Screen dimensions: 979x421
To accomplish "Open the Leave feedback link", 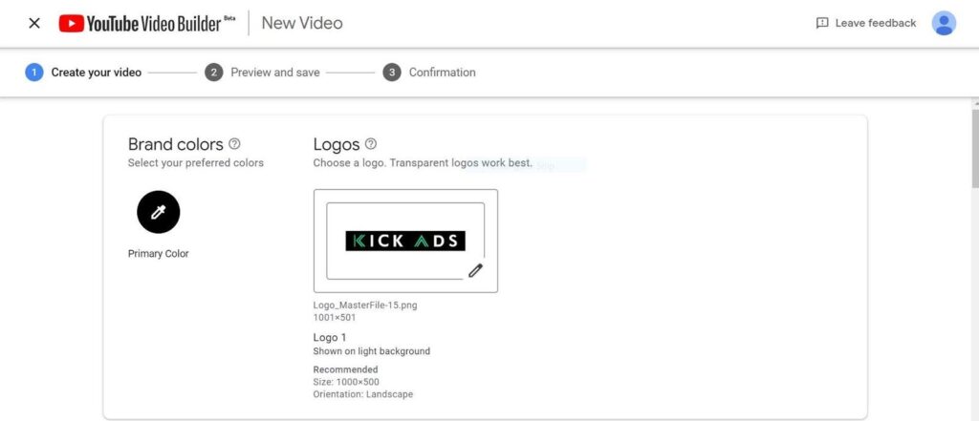I will (x=866, y=23).
